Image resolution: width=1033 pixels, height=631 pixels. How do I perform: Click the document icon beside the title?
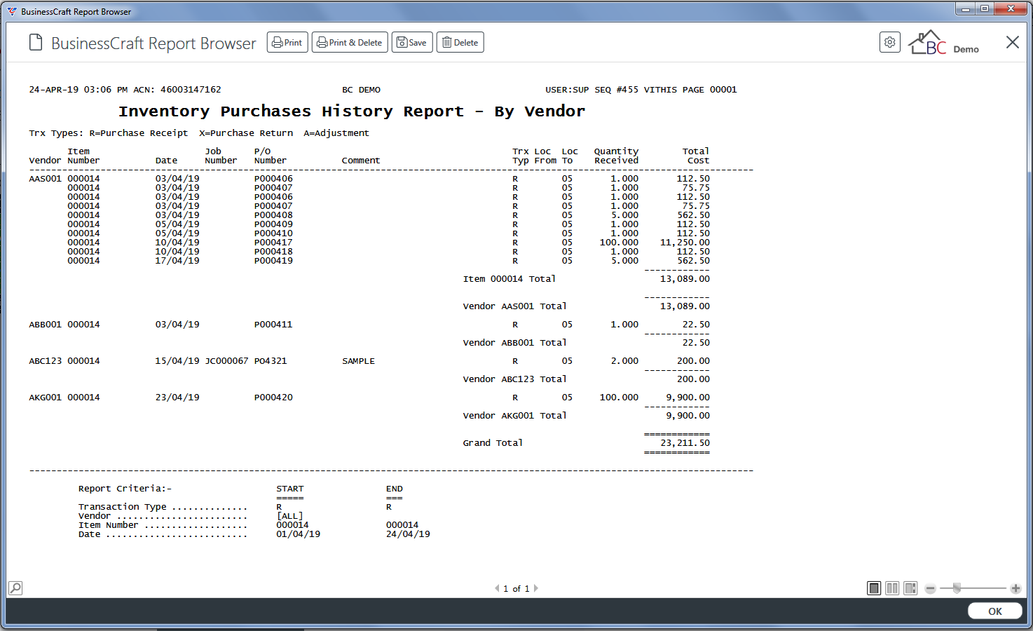pos(36,43)
